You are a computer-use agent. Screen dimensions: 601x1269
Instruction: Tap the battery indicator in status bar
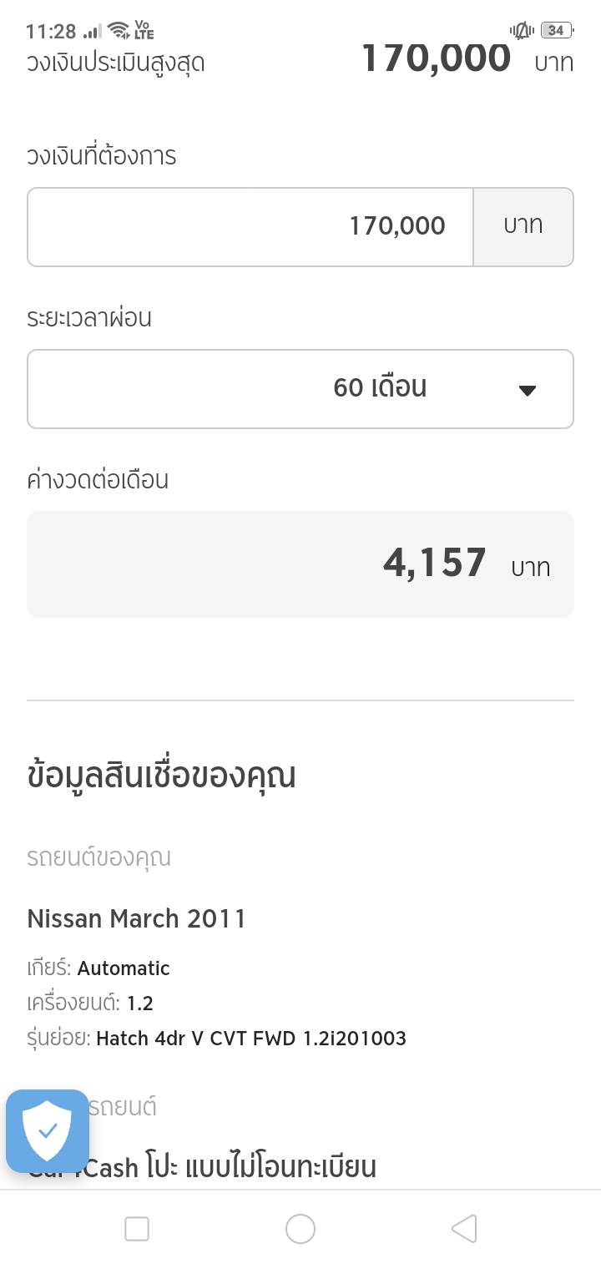pyautogui.click(x=556, y=31)
